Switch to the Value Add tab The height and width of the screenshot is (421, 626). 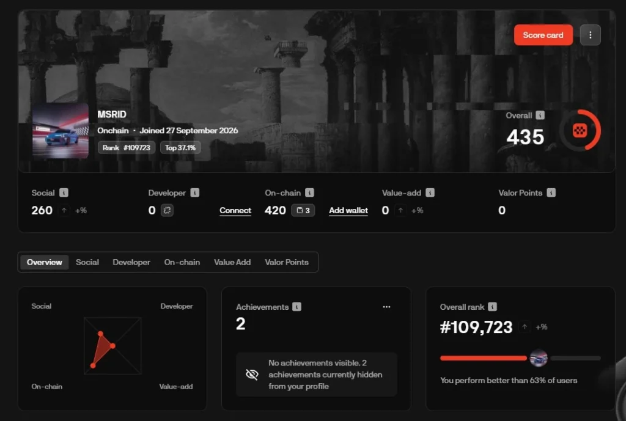point(232,262)
